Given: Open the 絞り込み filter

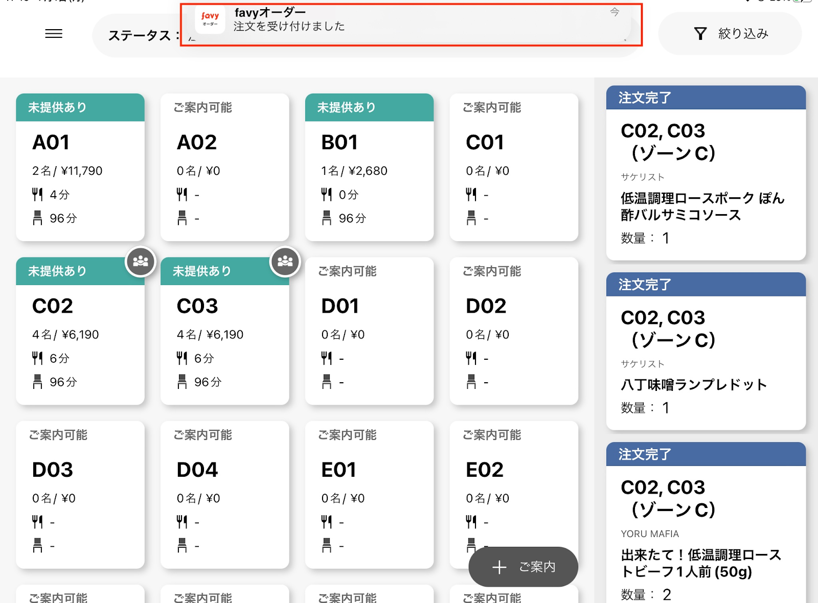Looking at the screenshot, I should [x=730, y=34].
